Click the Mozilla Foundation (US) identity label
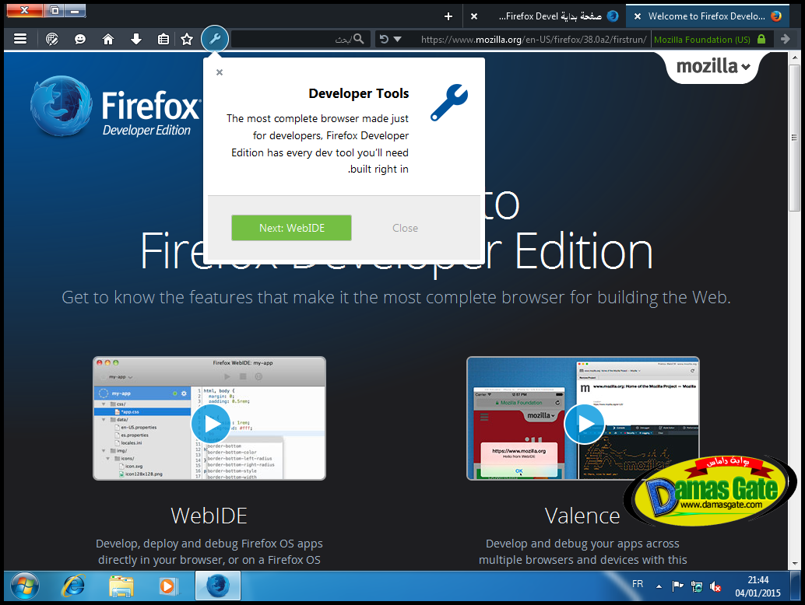Viewport: 805px width, 605px height. pos(701,40)
